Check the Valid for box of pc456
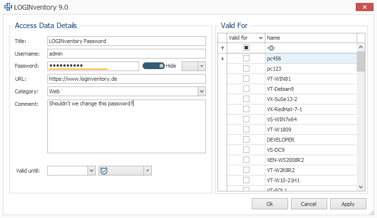Viewport: 377px width, 218px height. click(246, 58)
